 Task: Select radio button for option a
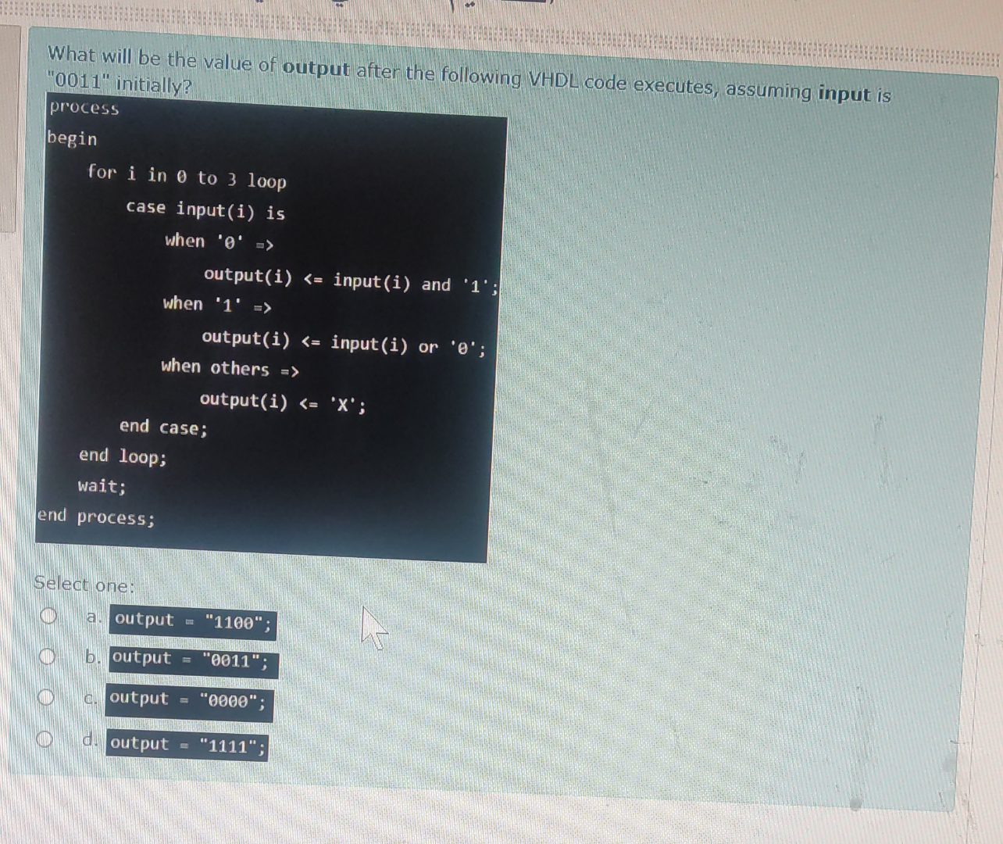[x=49, y=617]
